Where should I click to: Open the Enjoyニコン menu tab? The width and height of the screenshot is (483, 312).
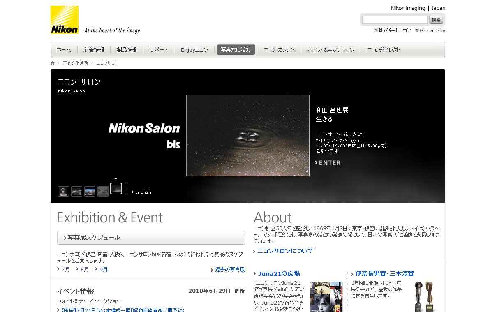click(194, 50)
